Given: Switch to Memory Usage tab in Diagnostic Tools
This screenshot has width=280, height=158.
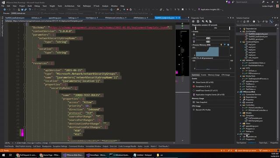Looking at the screenshot, I should 213,75.
